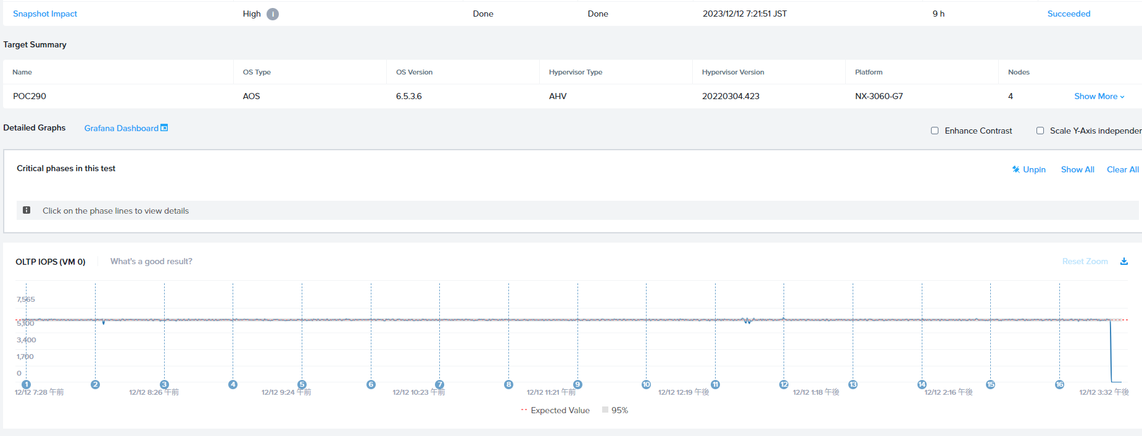Open Grafana Dashboard external link icon

(x=164, y=128)
